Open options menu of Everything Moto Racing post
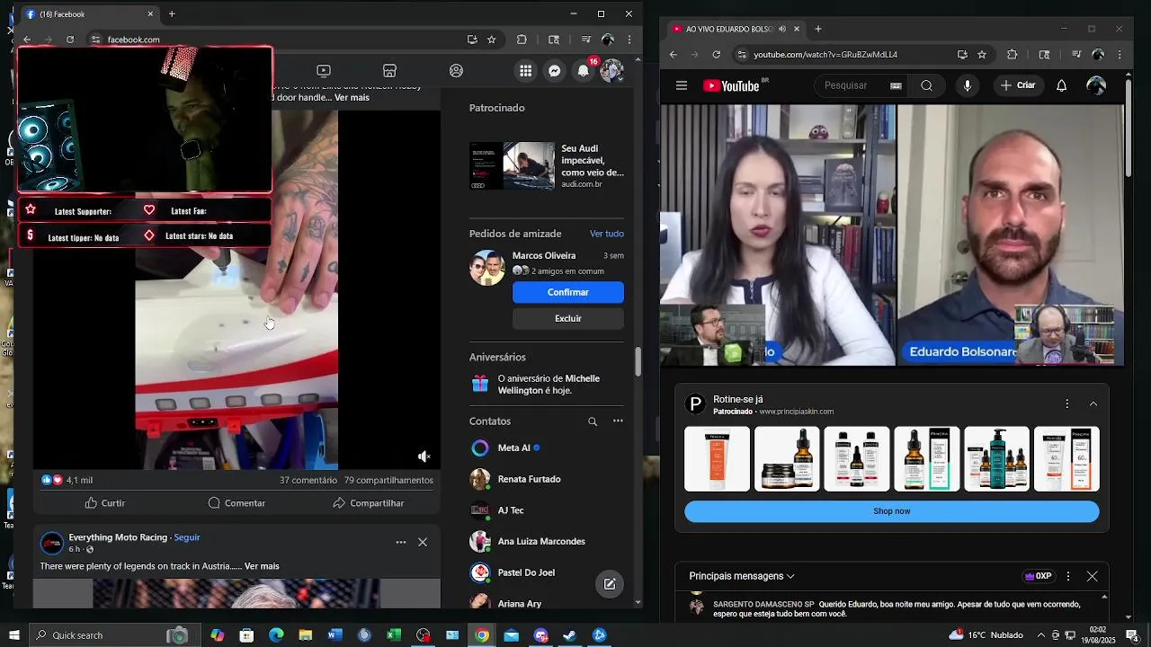Image resolution: width=1151 pixels, height=647 pixels. pos(401,543)
